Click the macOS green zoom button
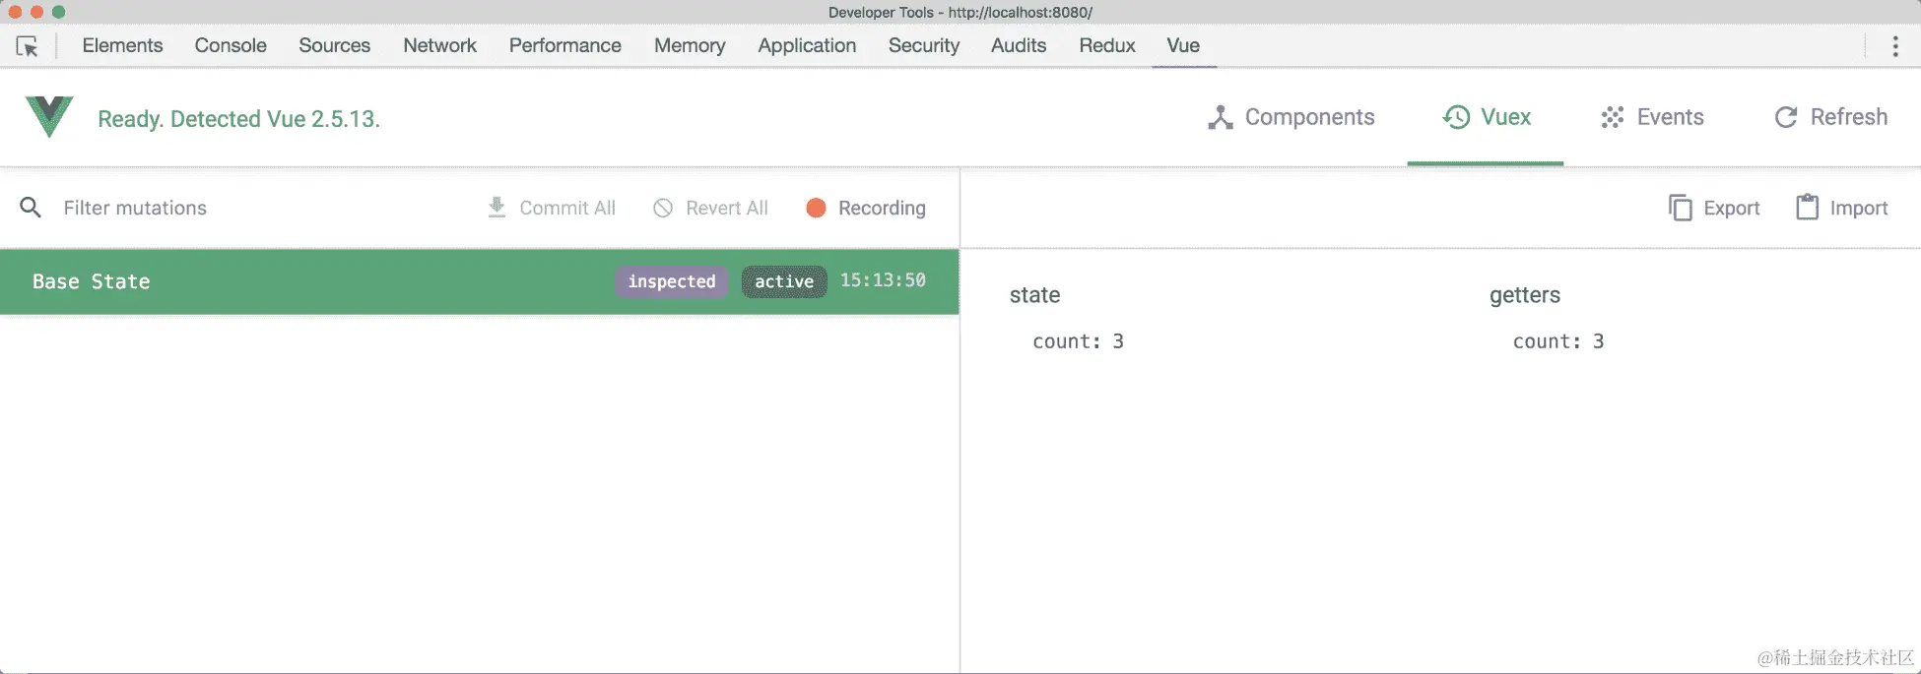The height and width of the screenshot is (674, 1921). (58, 12)
